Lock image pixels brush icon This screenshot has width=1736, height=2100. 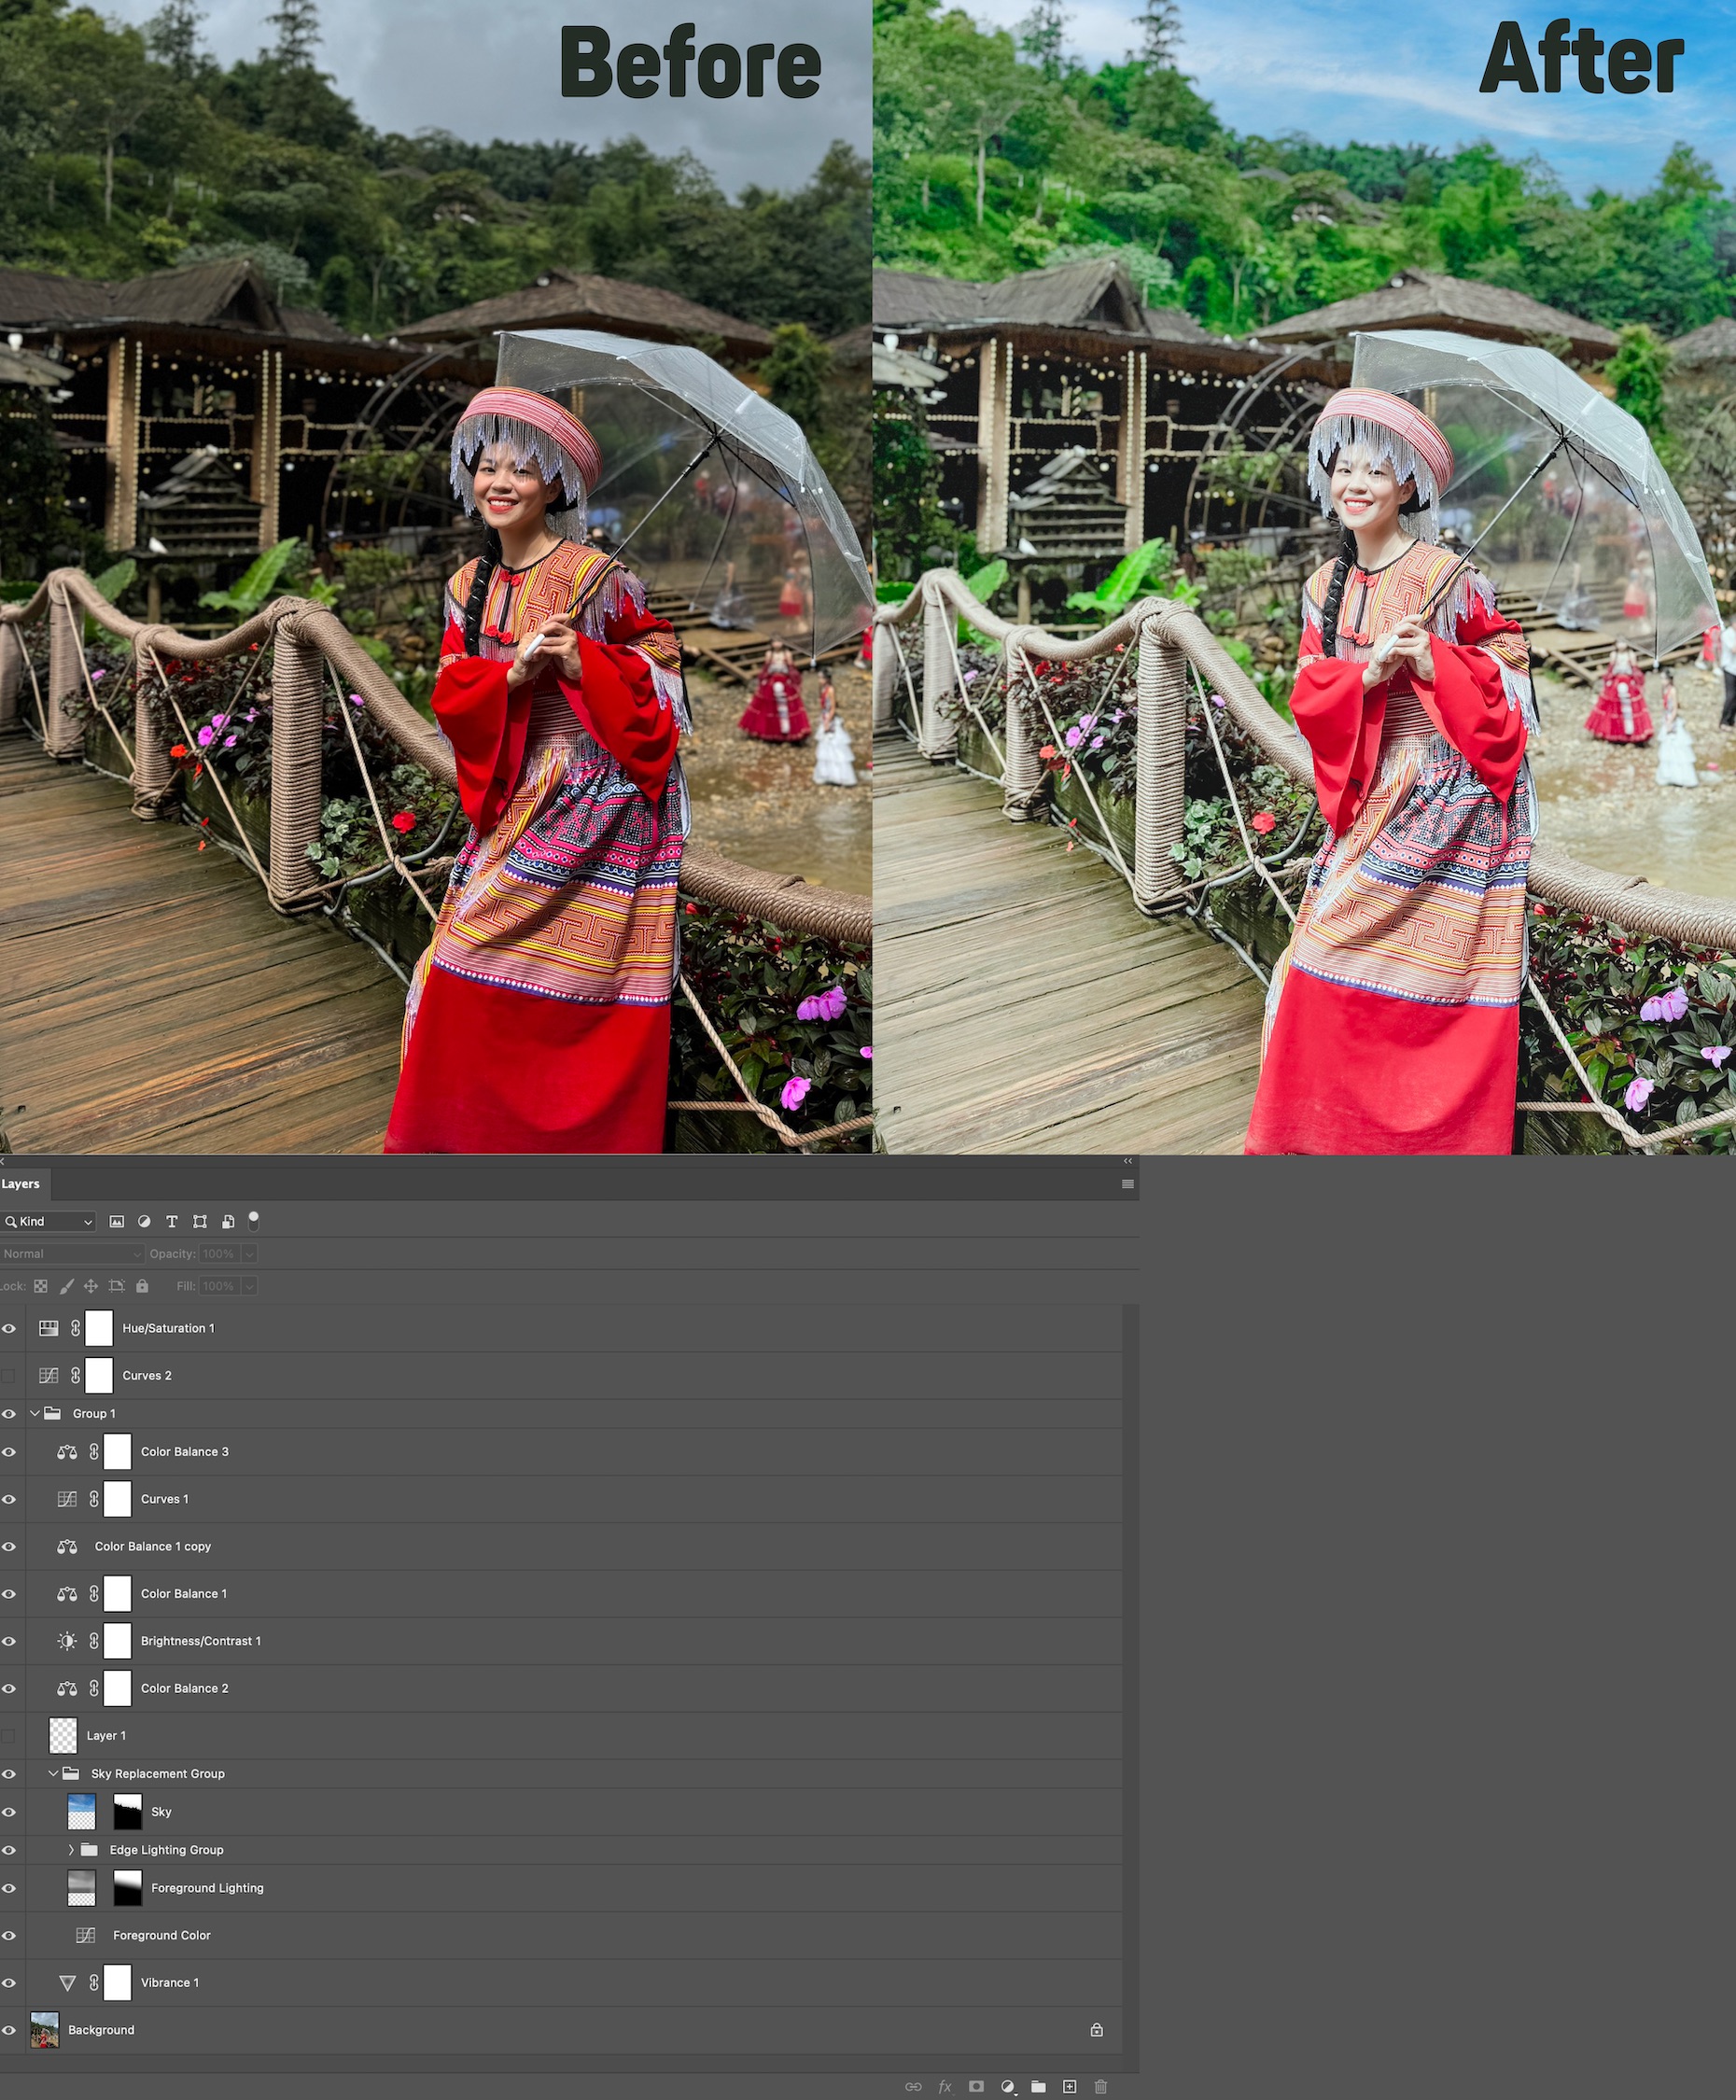click(x=67, y=1286)
